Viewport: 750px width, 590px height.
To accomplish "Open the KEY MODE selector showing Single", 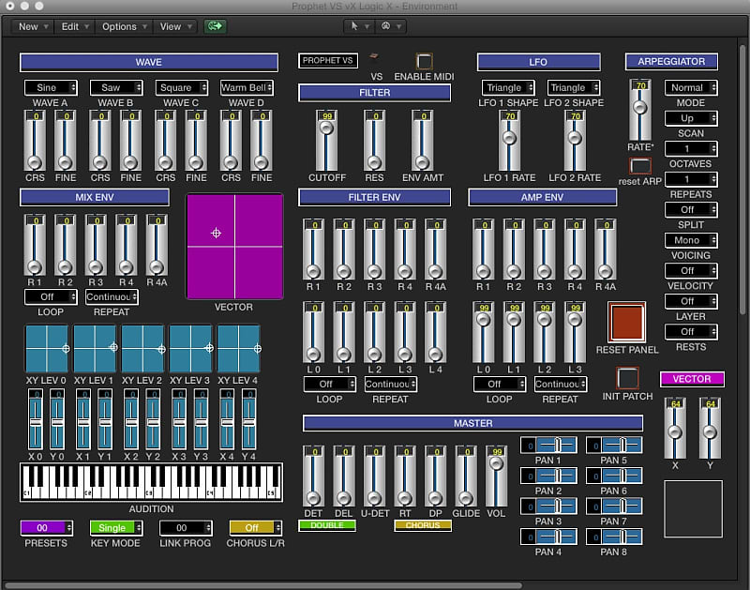I will pyautogui.click(x=114, y=528).
